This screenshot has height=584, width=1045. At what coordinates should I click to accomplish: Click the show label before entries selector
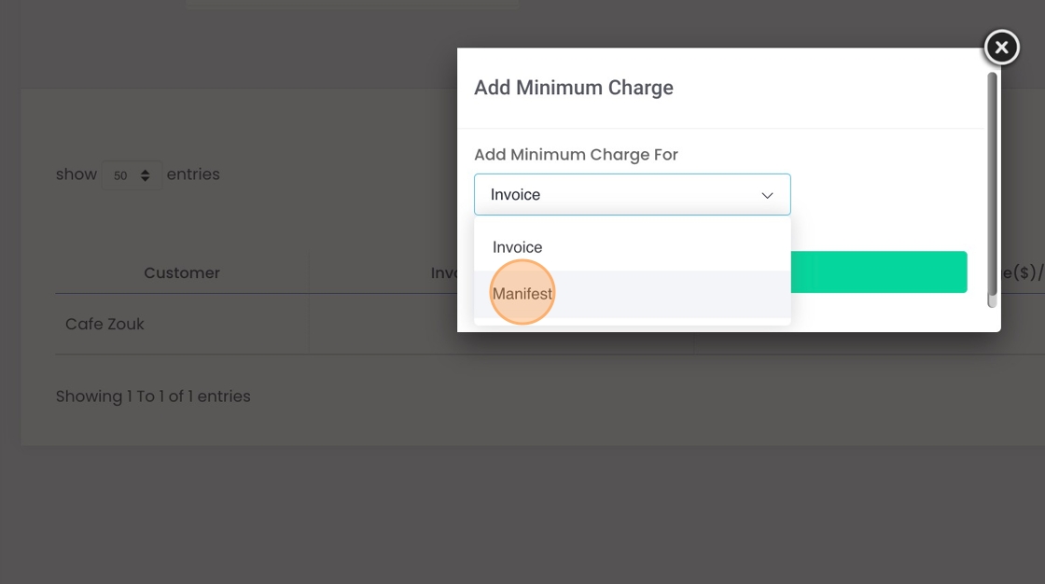76,174
